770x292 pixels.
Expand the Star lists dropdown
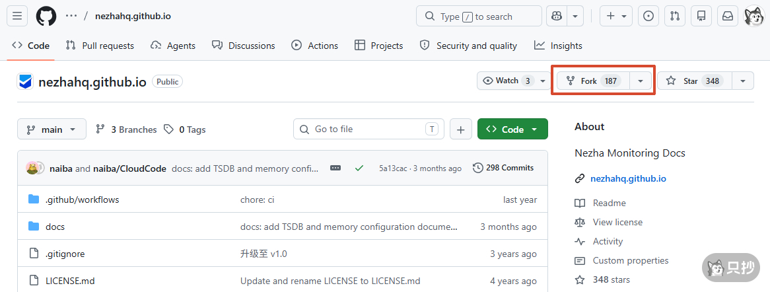[x=743, y=81]
